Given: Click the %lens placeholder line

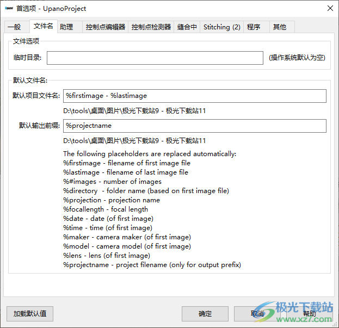Looking at the screenshot, I should (x=107, y=256).
